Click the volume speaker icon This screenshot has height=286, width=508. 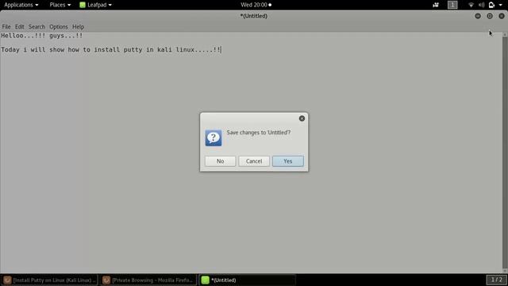(482, 5)
